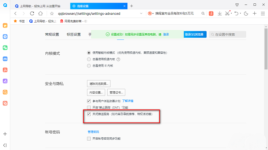Screen dimensions: 268x150
Task: Open the history clock sidebar icon
Action: (x=5, y=37)
